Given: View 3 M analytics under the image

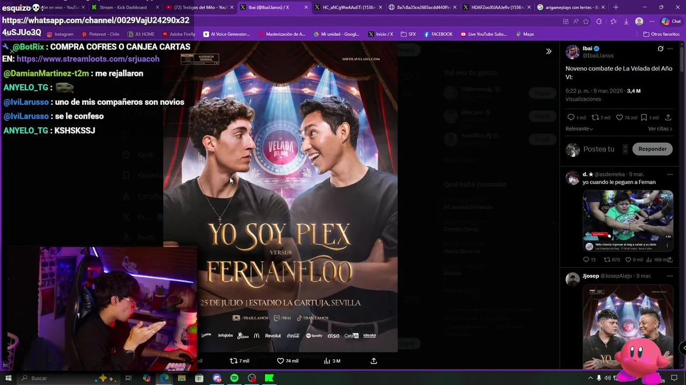Looking at the screenshot, I should click(332, 361).
